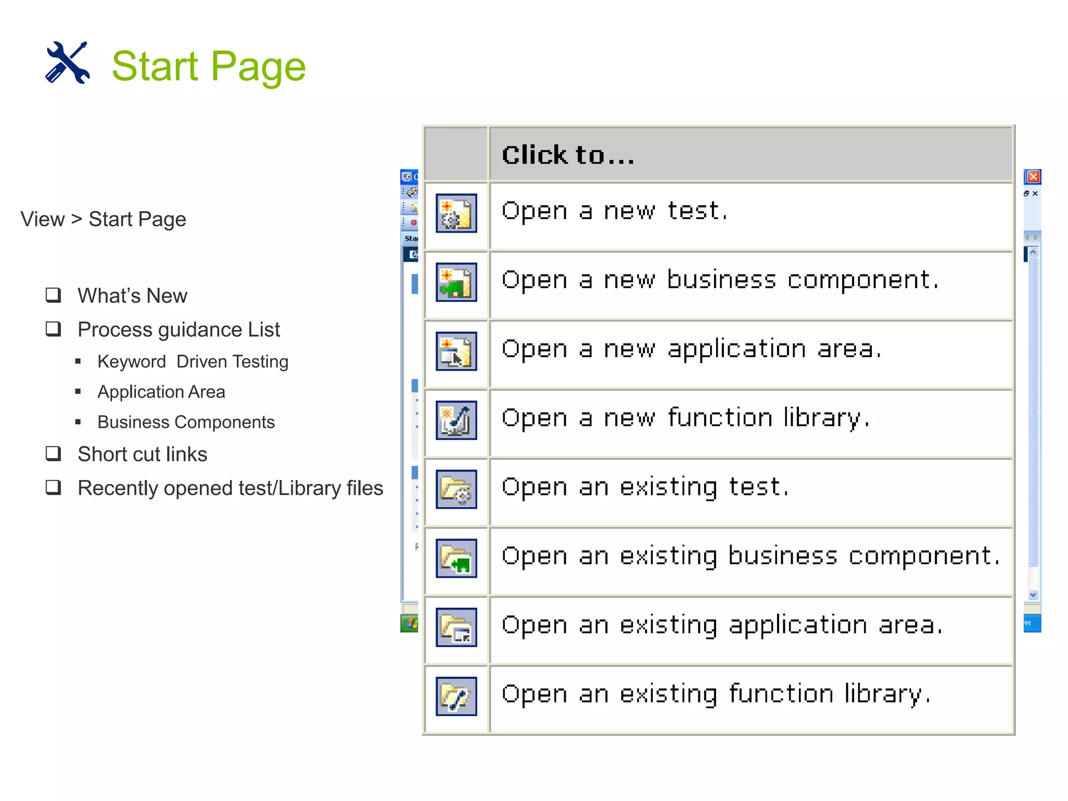
Task: Click the scroll up arrow in background window
Action: 1033,252
